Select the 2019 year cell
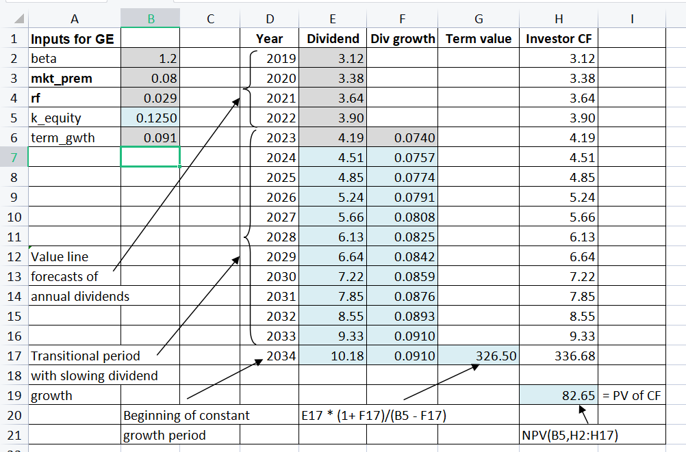This screenshot has width=686, height=452. pos(270,59)
